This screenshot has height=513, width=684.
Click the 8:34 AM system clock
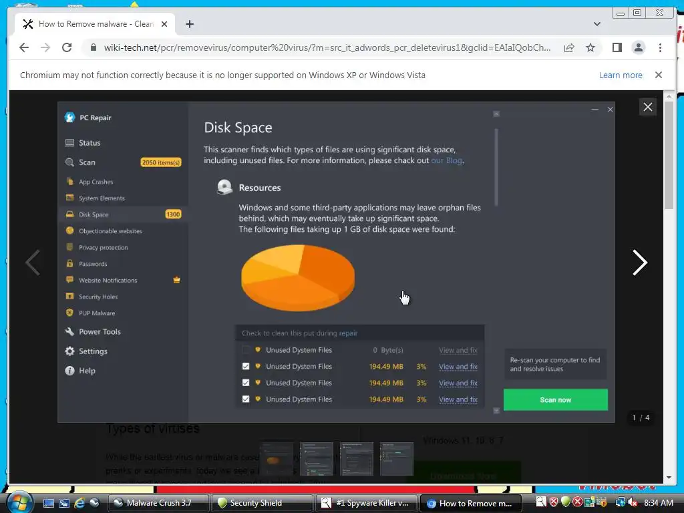[658, 503]
